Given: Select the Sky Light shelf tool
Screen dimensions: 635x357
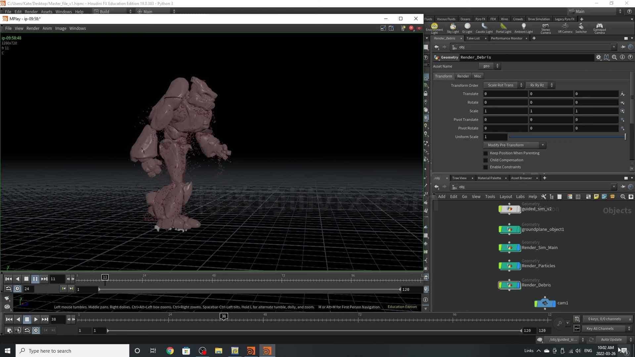Looking at the screenshot, I should 453,28.
